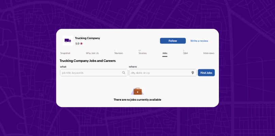This screenshot has height=136, width=275.
Task: Click the Find Jobs button
Action: coord(206,73)
